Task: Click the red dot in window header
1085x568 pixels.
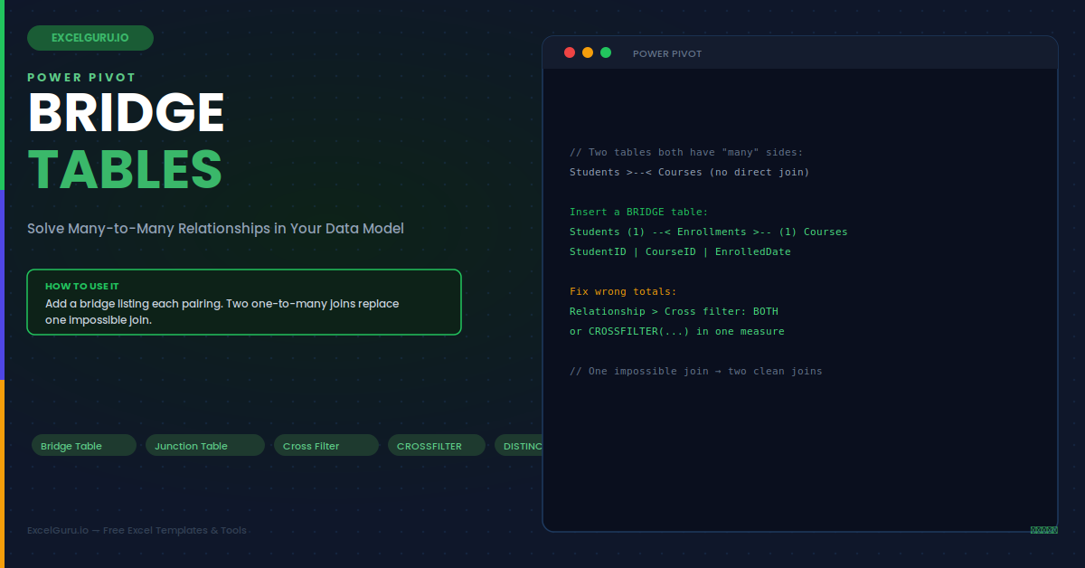Action: click(570, 52)
